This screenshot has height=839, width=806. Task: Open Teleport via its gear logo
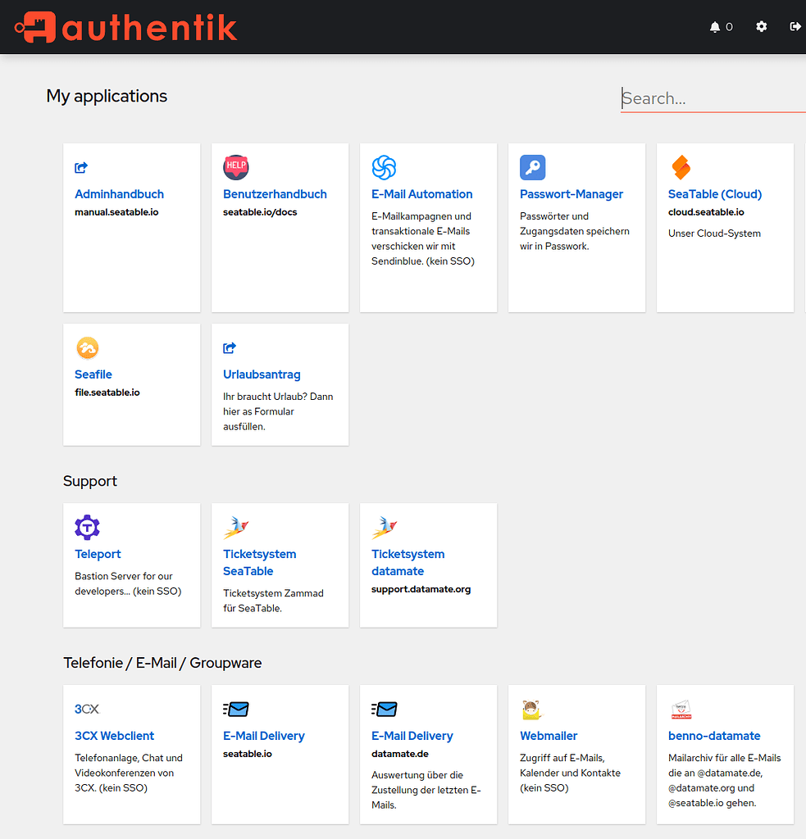pyautogui.click(x=87, y=527)
